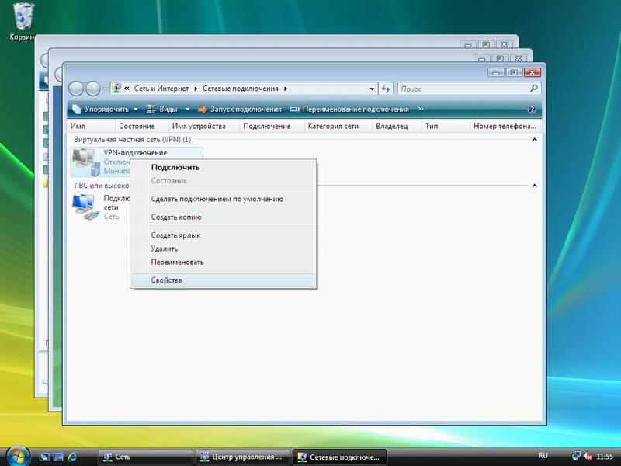Viewport: 621px width, 466px height.
Task: Click Запуск подключения toolbar button
Action: pyautogui.click(x=240, y=109)
